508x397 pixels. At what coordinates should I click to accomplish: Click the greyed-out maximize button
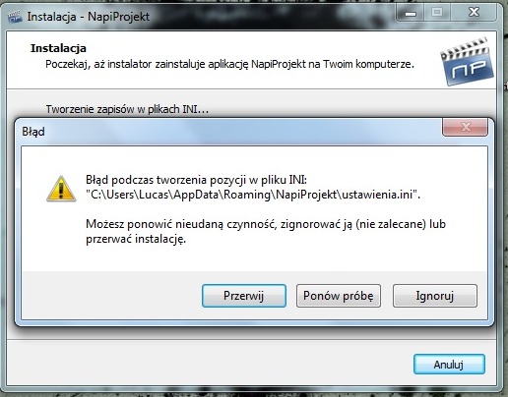pyautogui.click(x=437, y=13)
